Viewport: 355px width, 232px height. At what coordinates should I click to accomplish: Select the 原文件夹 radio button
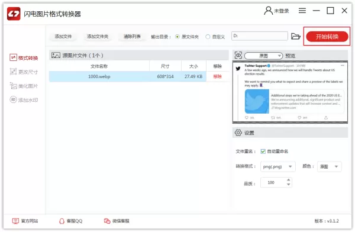coord(177,37)
